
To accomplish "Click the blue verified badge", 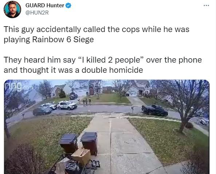I will 68,6.
